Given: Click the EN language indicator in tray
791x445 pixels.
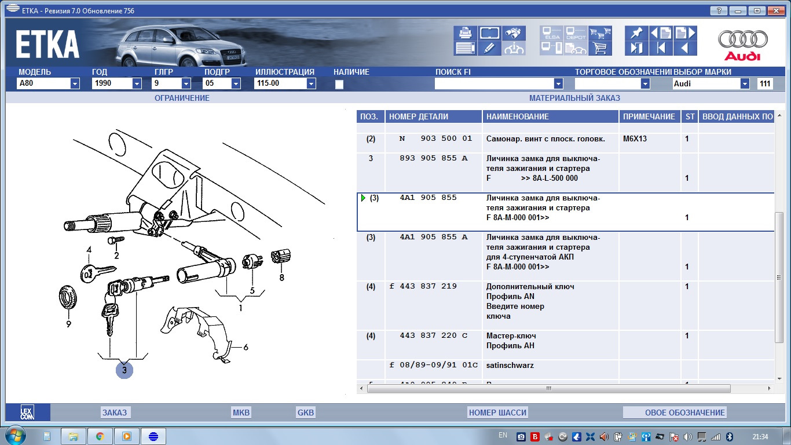Looking at the screenshot, I should coord(503,435).
